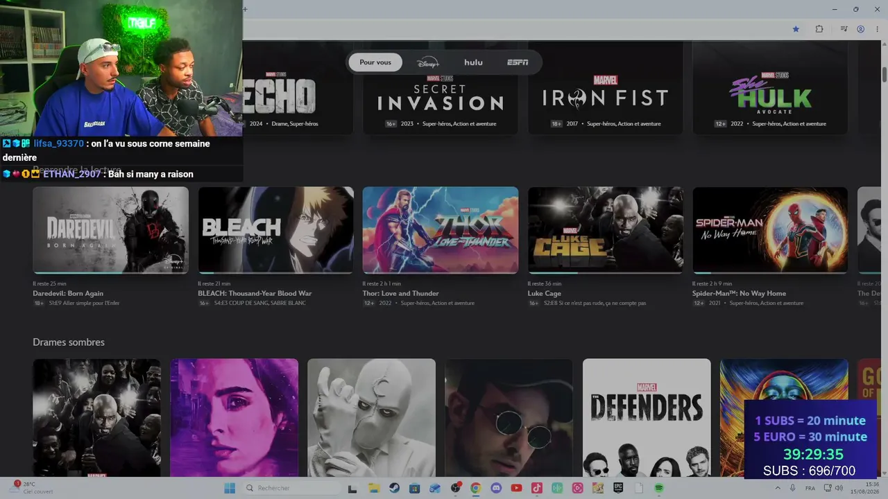Click the bookmark star icon
The width and height of the screenshot is (888, 499).
796,29
